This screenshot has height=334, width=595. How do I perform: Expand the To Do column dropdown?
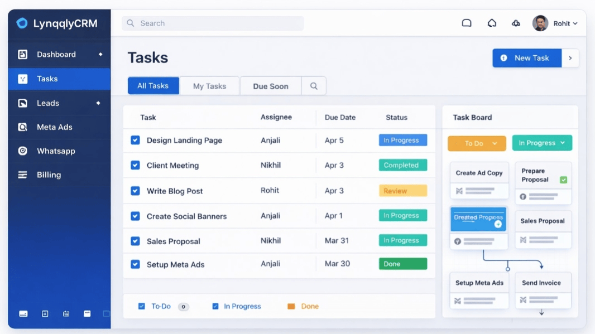(495, 143)
